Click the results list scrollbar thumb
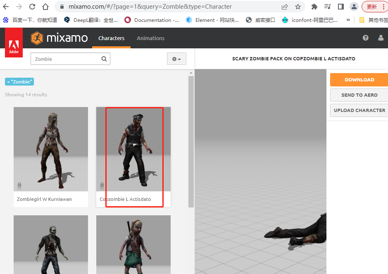 [191, 142]
